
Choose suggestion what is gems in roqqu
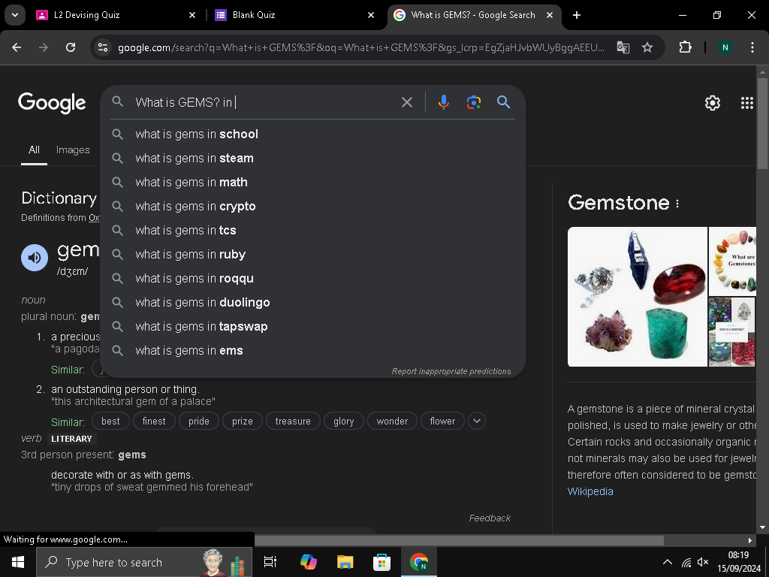312,278
